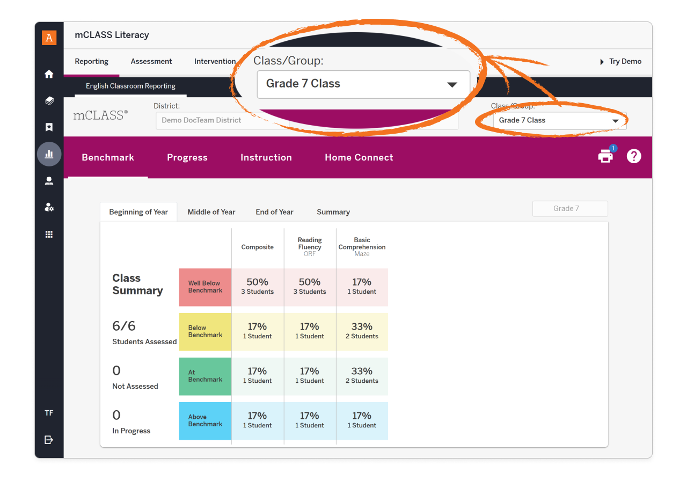Open the Instruction section tab

coord(266,157)
